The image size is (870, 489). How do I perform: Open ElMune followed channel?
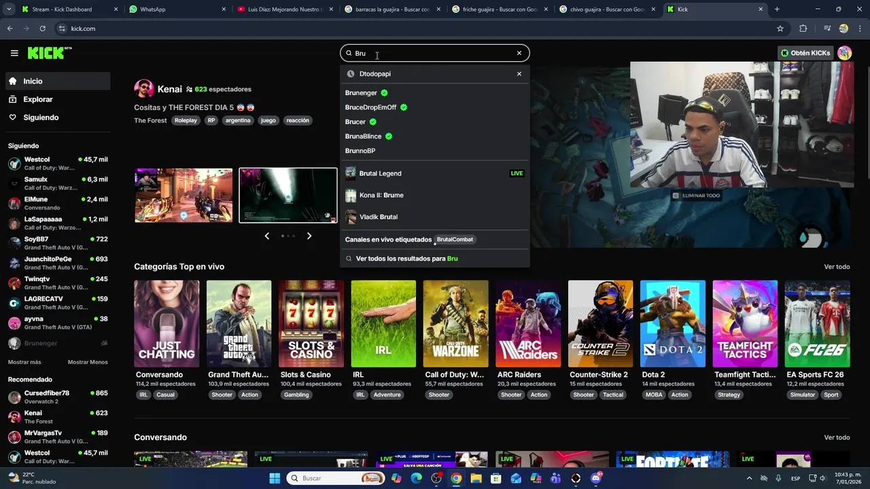point(58,203)
